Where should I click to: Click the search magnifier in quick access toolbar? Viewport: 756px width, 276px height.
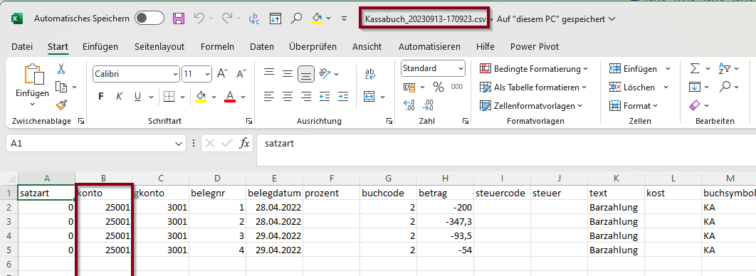pos(297,18)
